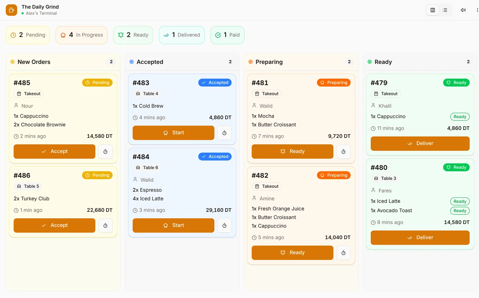Click the Table 5 tag on order #486
This screenshot has height=298, width=479.
28,186
